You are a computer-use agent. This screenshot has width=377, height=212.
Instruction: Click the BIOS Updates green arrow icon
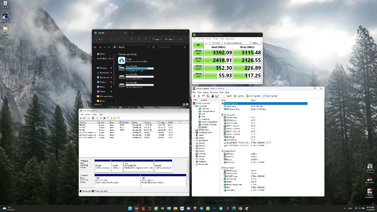point(248,96)
